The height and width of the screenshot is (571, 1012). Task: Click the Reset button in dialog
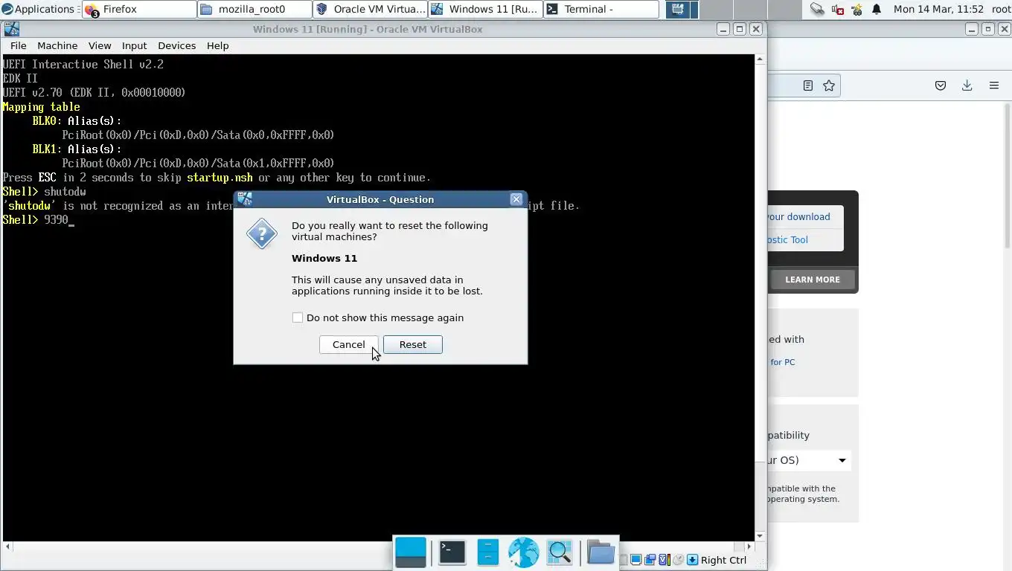[412, 344]
